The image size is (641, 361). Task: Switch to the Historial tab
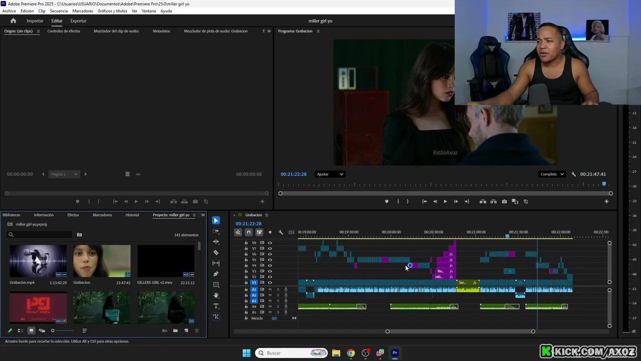point(132,215)
